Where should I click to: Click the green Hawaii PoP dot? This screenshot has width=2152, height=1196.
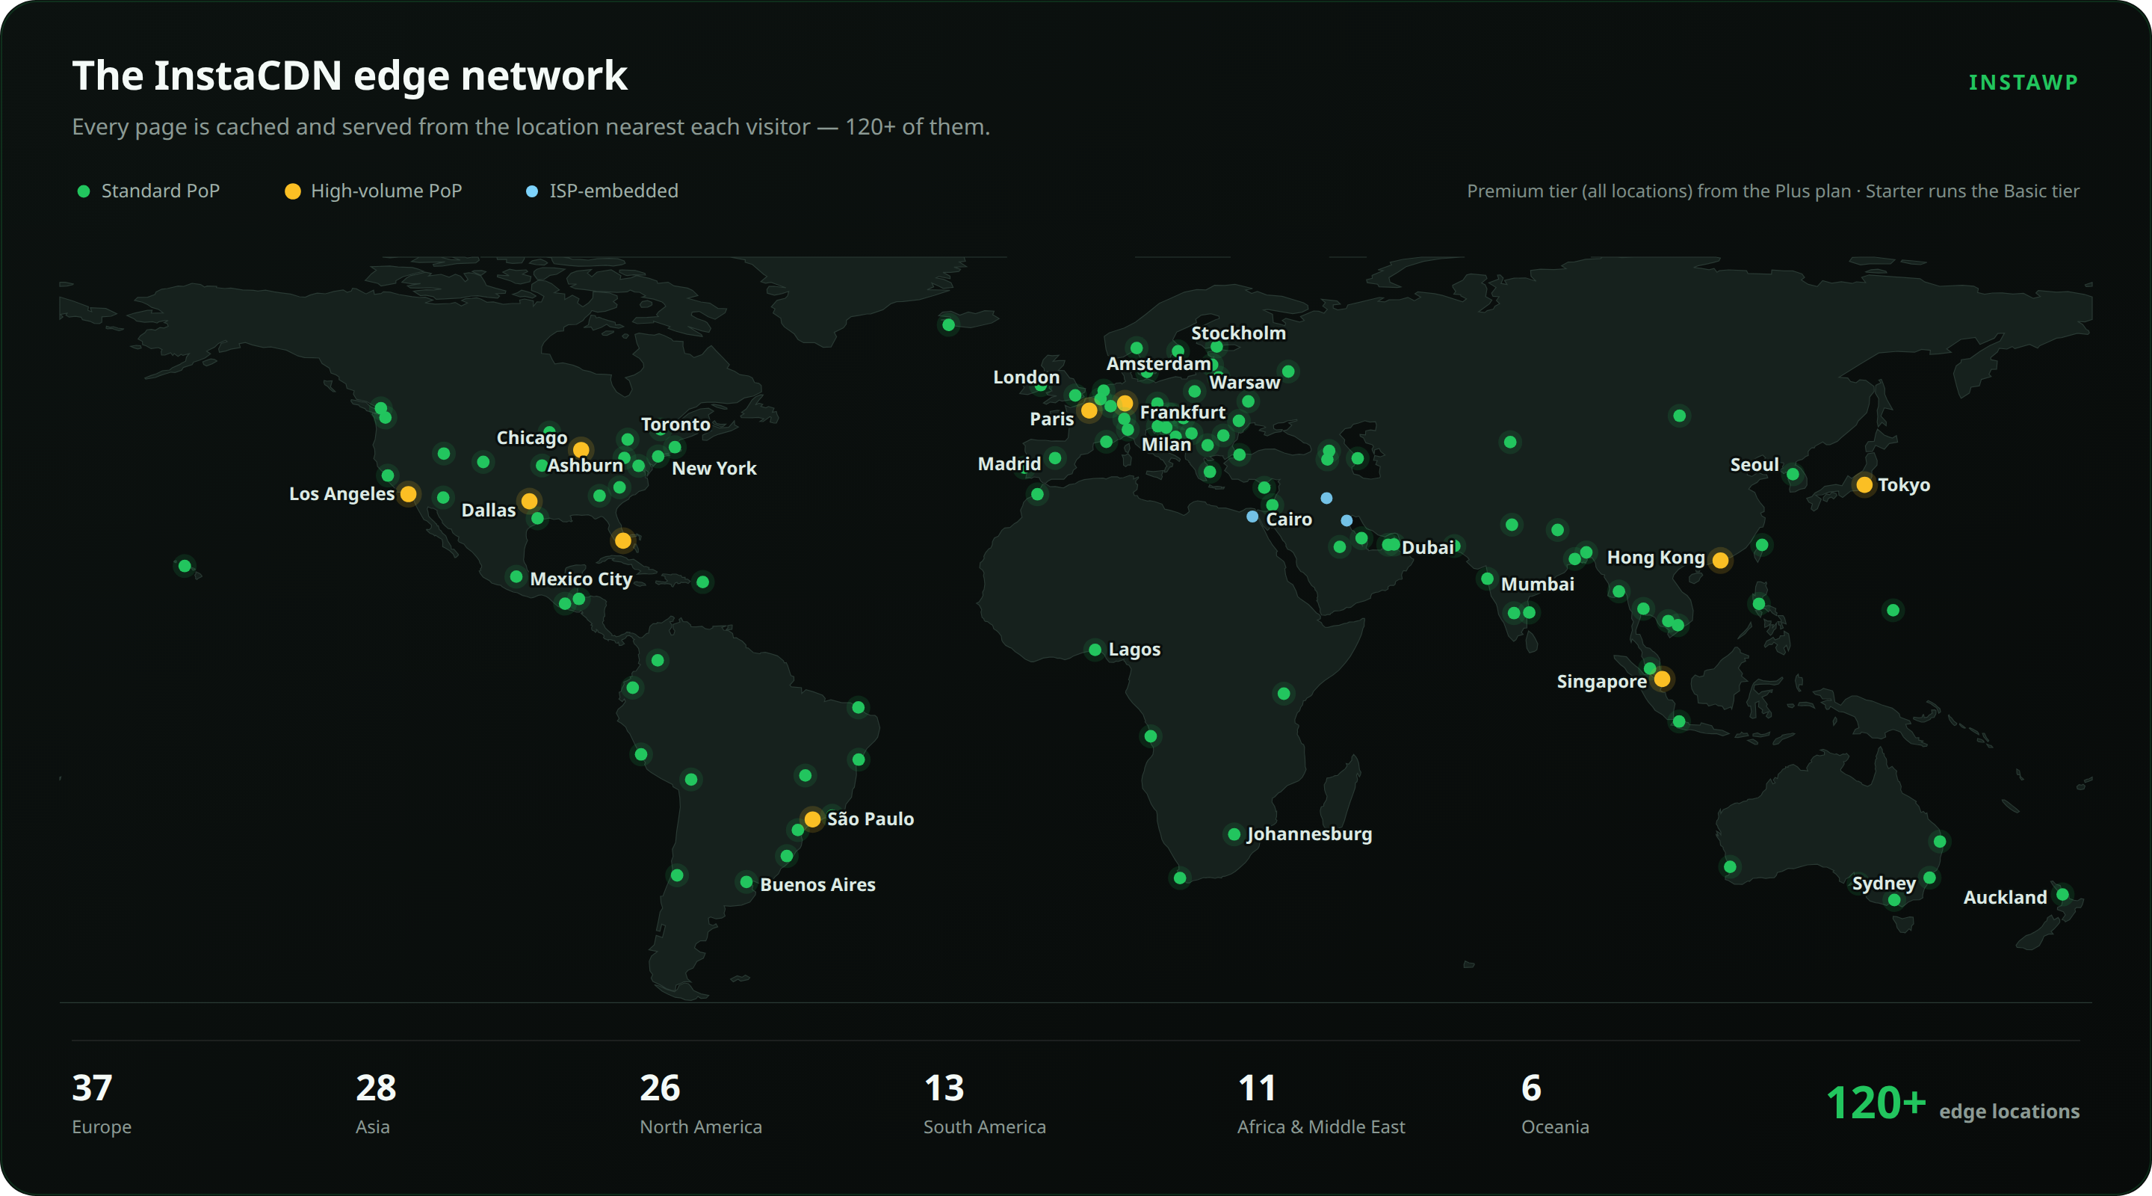pos(185,566)
